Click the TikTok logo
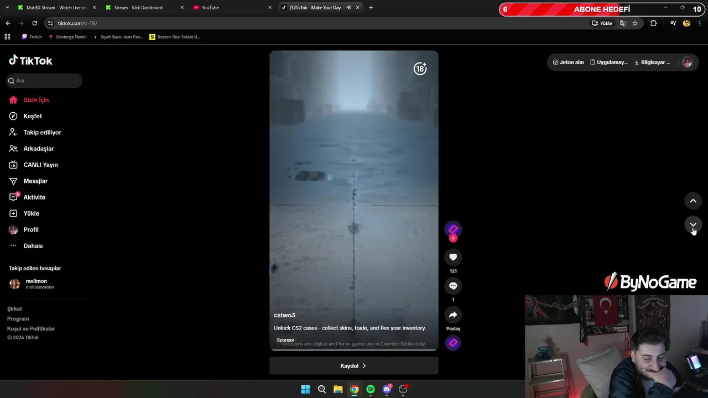Screen dimensions: 708x398 pyautogui.click(x=30, y=61)
